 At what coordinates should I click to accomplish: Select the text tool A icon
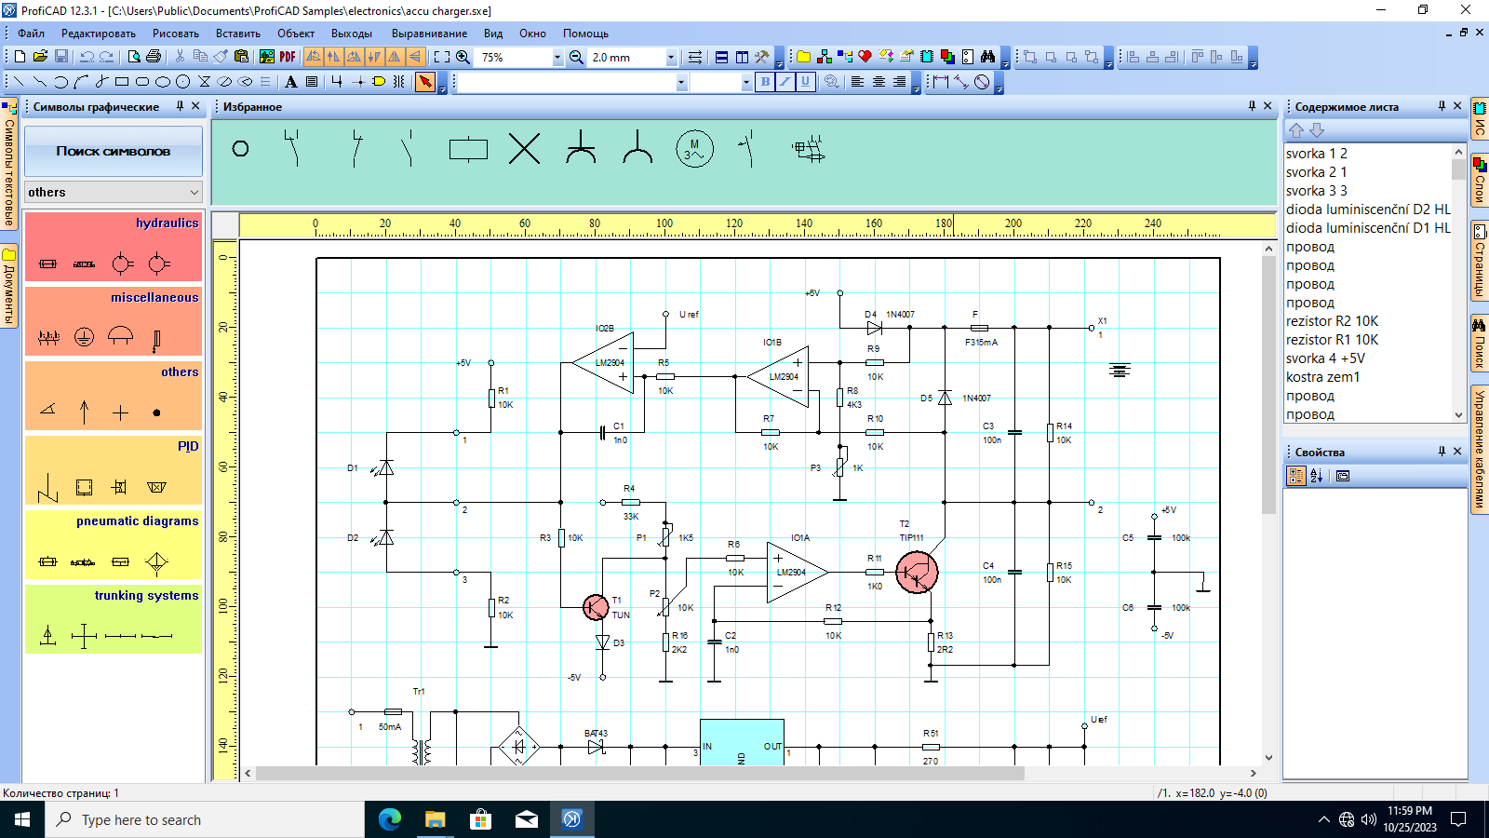click(x=291, y=82)
